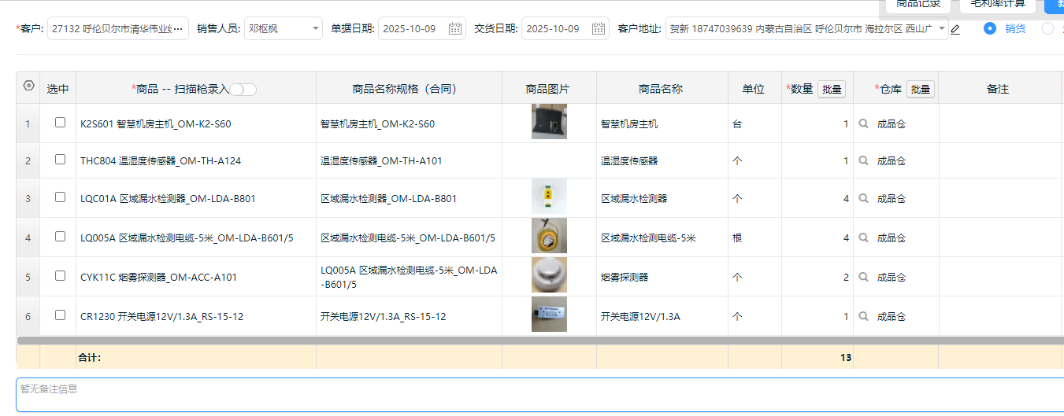Click the warehouse search icon in row 6
This screenshot has width=1064, height=416.
click(864, 317)
